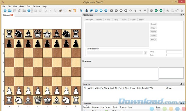Screen dimensions: 186x111
Task: Close the Clipboard tab with red X
Action: (x=12, y=15)
